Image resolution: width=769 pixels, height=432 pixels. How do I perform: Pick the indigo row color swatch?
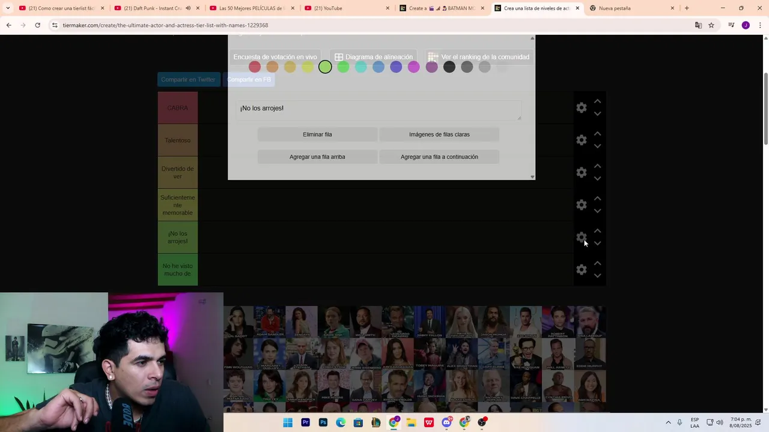click(x=396, y=67)
